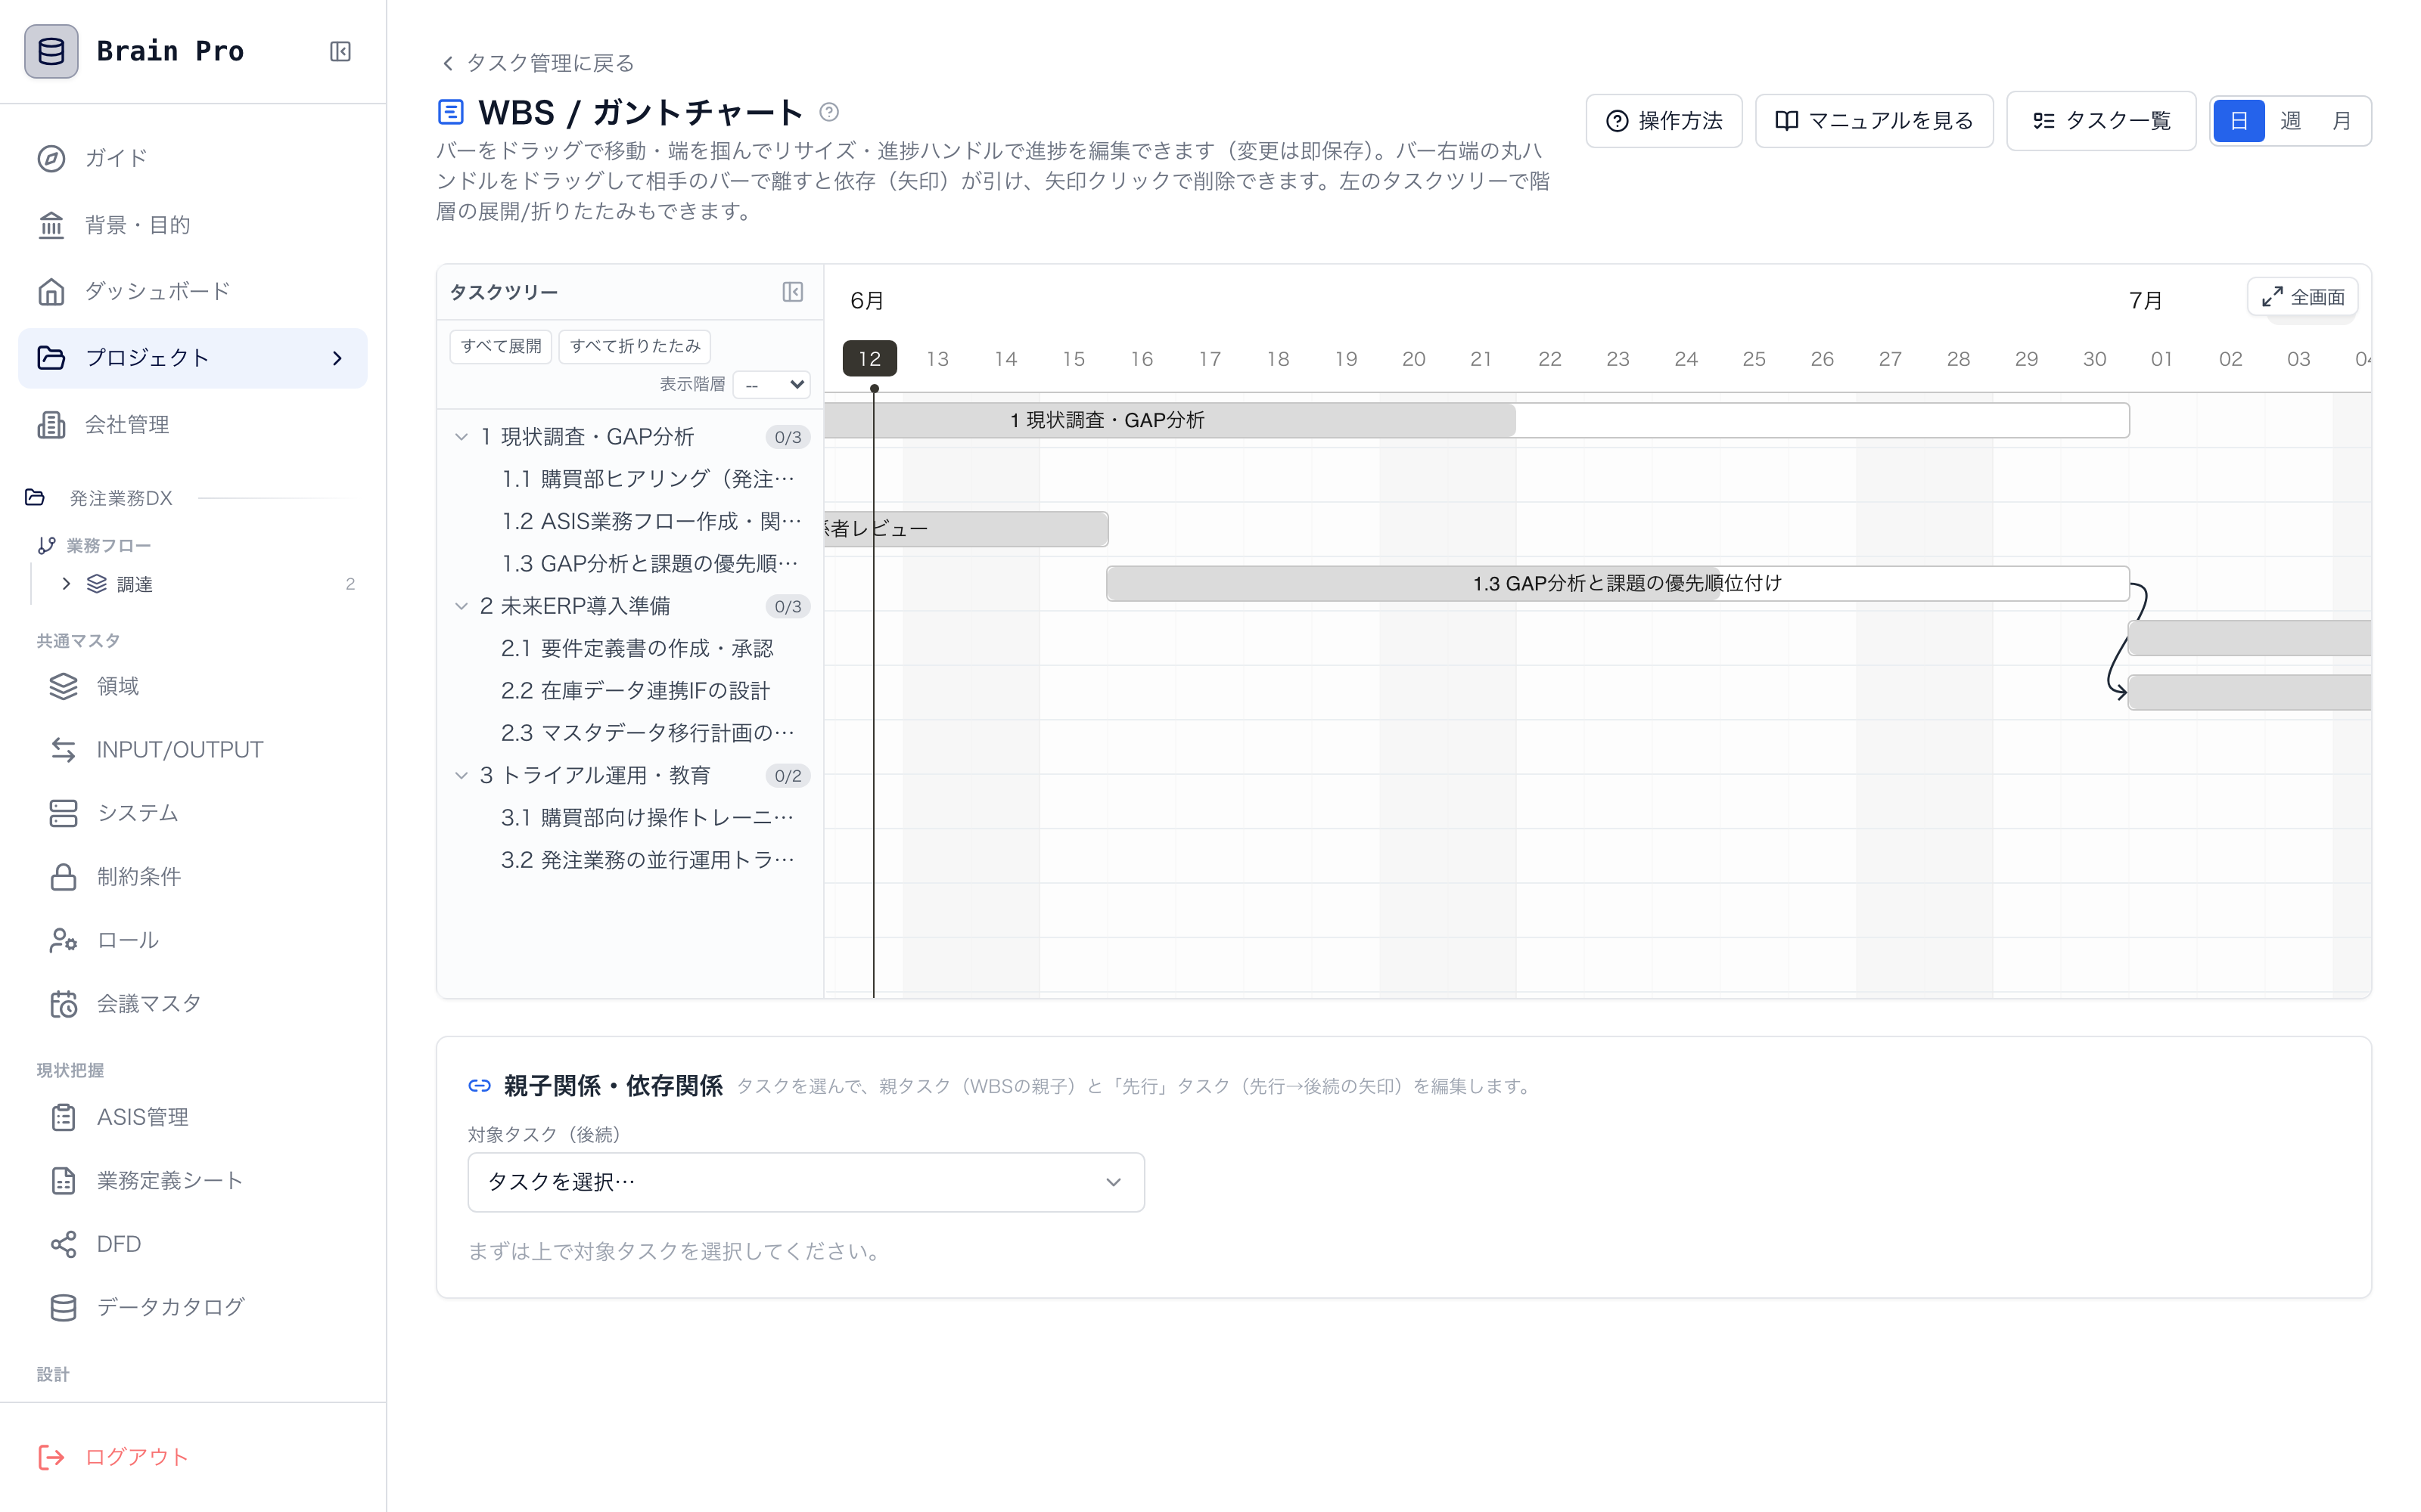Select tree item 3.1 購買部向け操作トレーニ…
Screen dimensions: 2421x1512
(648, 818)
